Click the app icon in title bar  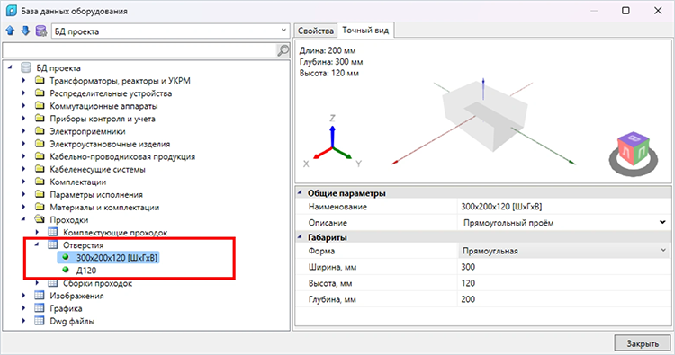[11, 11]
